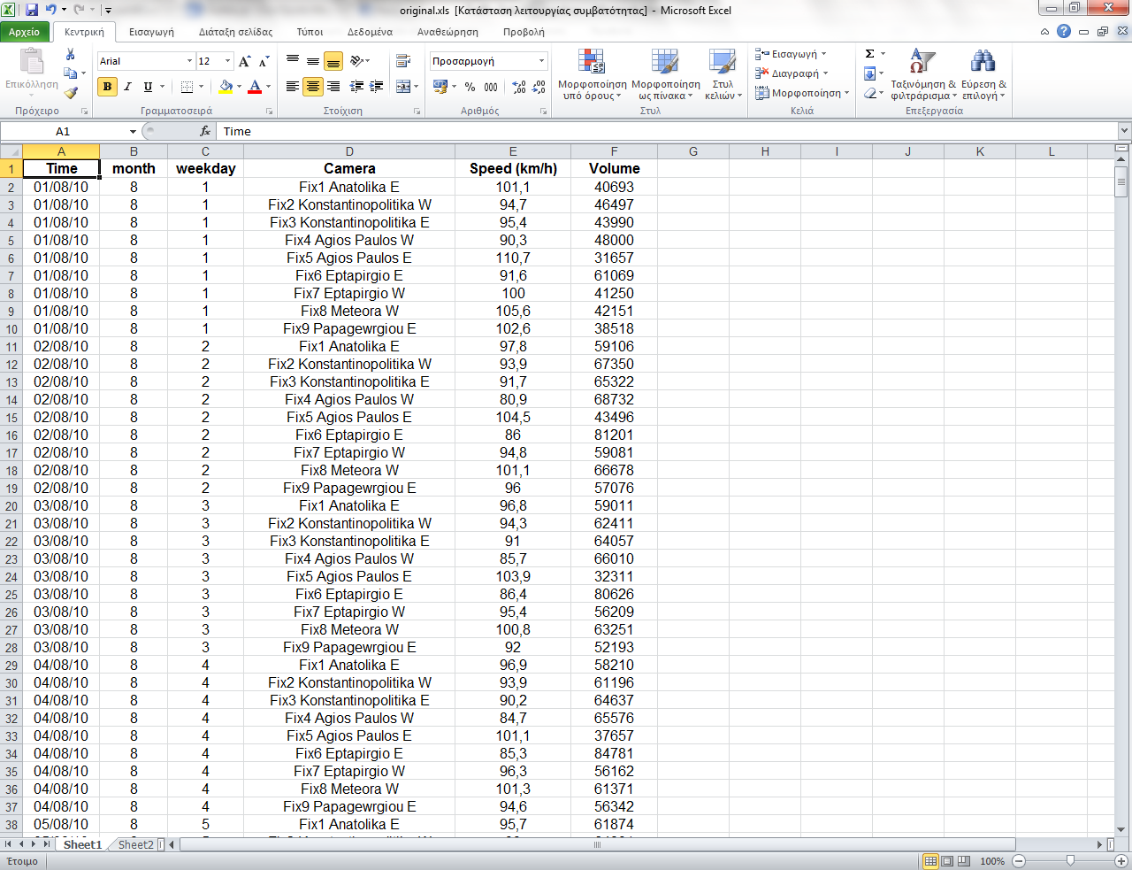The width and height of the screenshot is (1132, 870).
Task: Apply percent style format
Action: click(470, 87)
